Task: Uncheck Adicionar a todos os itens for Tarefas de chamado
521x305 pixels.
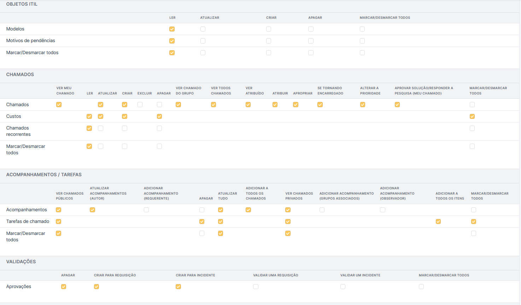Action: coord(438,221)
